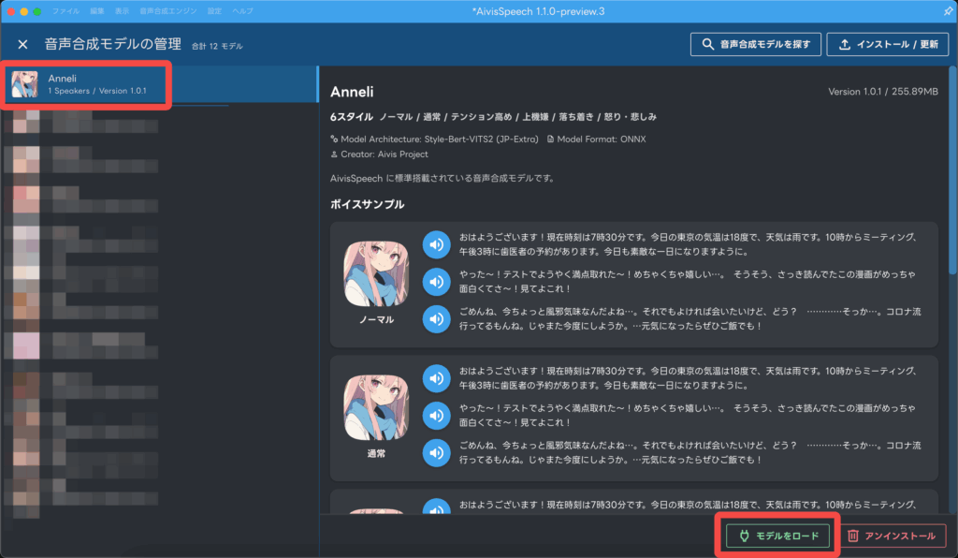The image size is (958, 558).
Task: Play third ノーマル sample about 風邪気味
Action: click(436, 319)
